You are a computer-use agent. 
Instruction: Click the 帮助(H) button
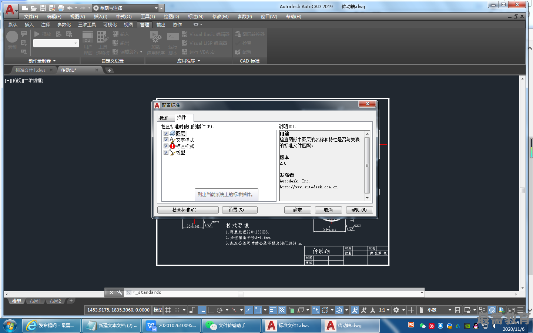tap(359, 210)
